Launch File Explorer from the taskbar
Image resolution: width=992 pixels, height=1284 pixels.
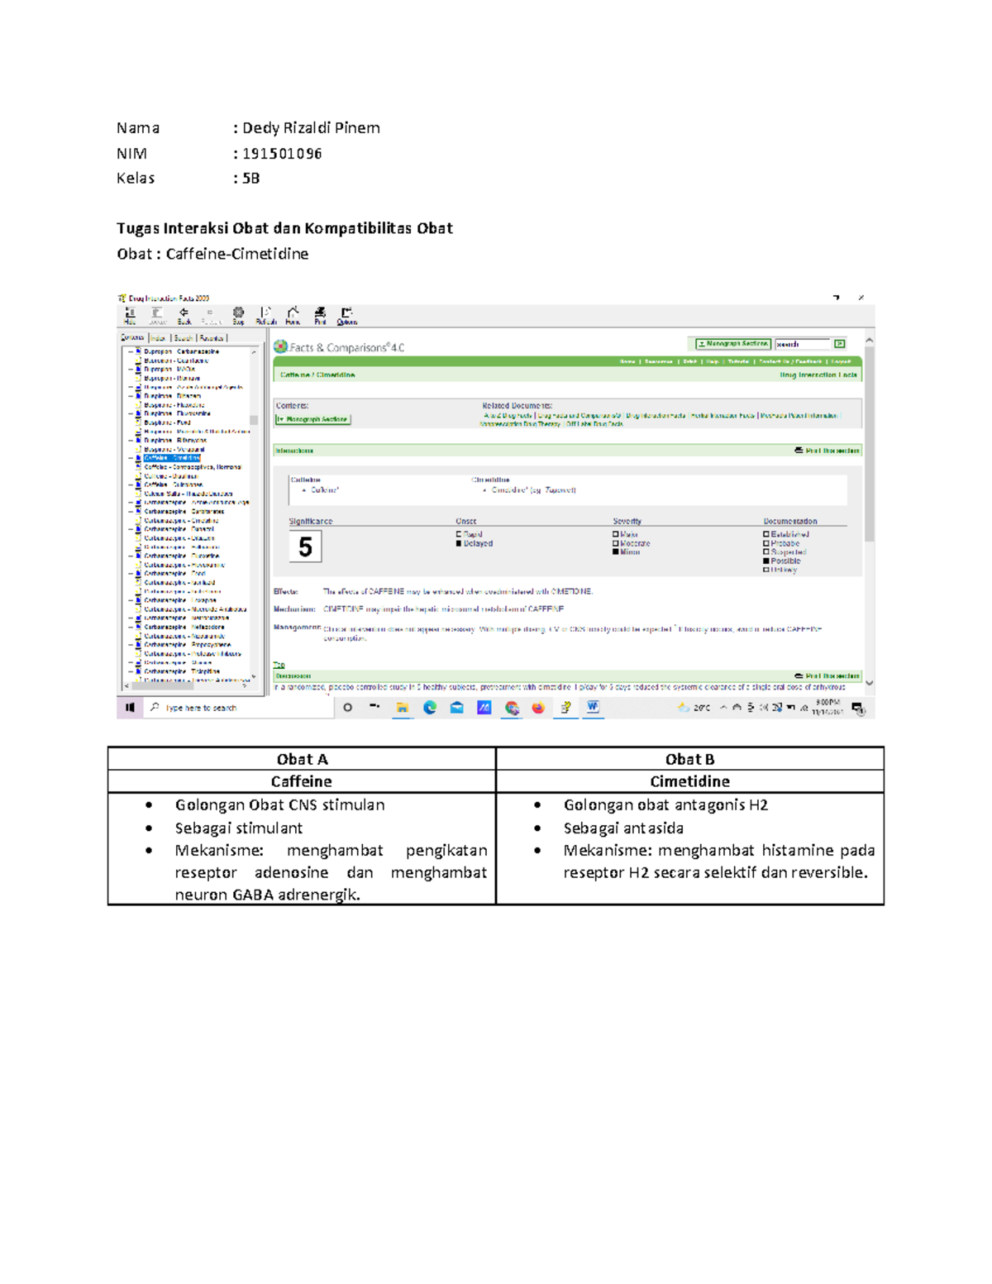tap(403, 708)
